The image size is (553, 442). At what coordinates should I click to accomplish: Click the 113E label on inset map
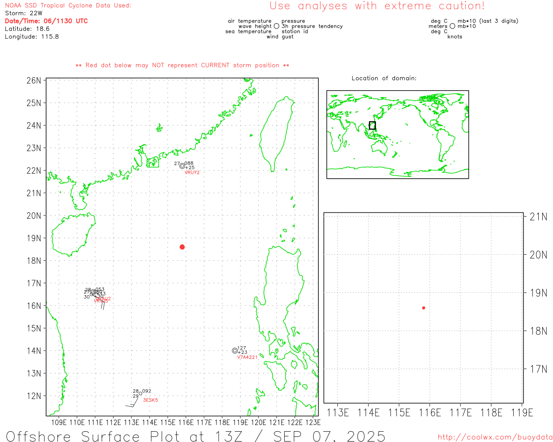338,413
